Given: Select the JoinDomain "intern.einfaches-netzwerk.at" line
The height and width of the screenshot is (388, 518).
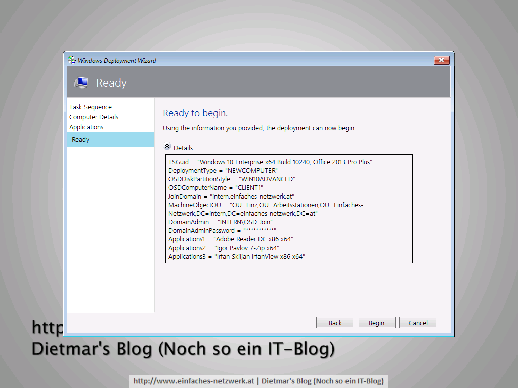Looking at the screenshot, I should 231,197.
